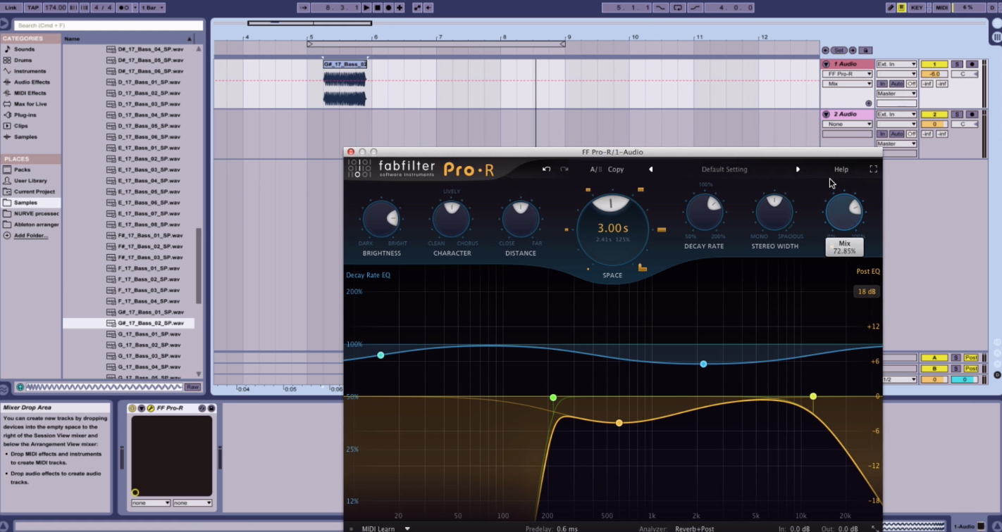This screenshot has height=532, width=1002.
Task: Solo the 2 Audio track
Action: pos(957,114)
